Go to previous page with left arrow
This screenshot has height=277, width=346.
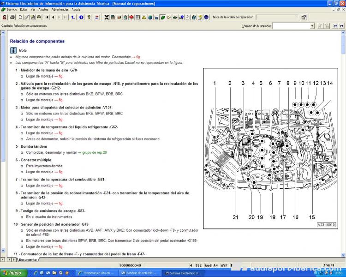53,17
